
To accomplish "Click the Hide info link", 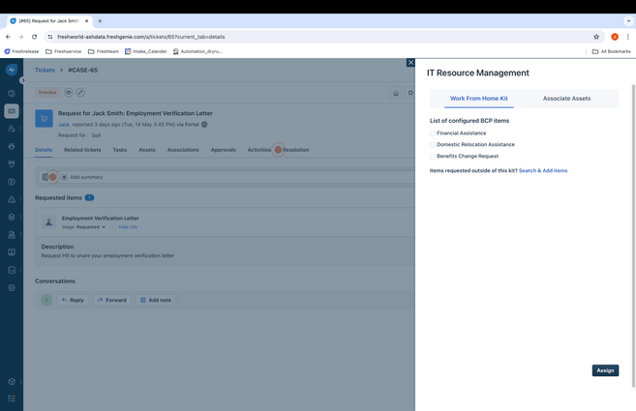I will tap(128, 227).
